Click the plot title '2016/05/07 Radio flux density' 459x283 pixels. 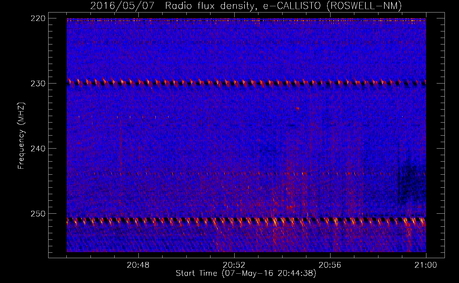(x=246, y=6)
